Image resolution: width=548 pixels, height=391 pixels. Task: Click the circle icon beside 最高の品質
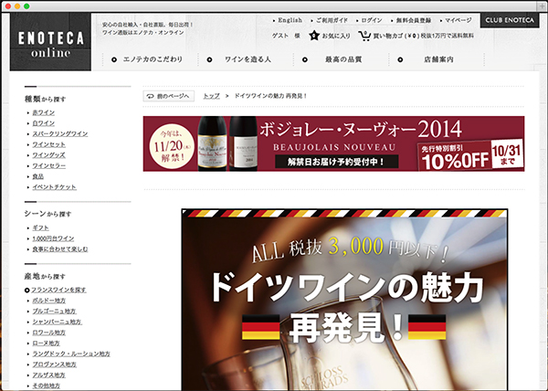[305, 59]
